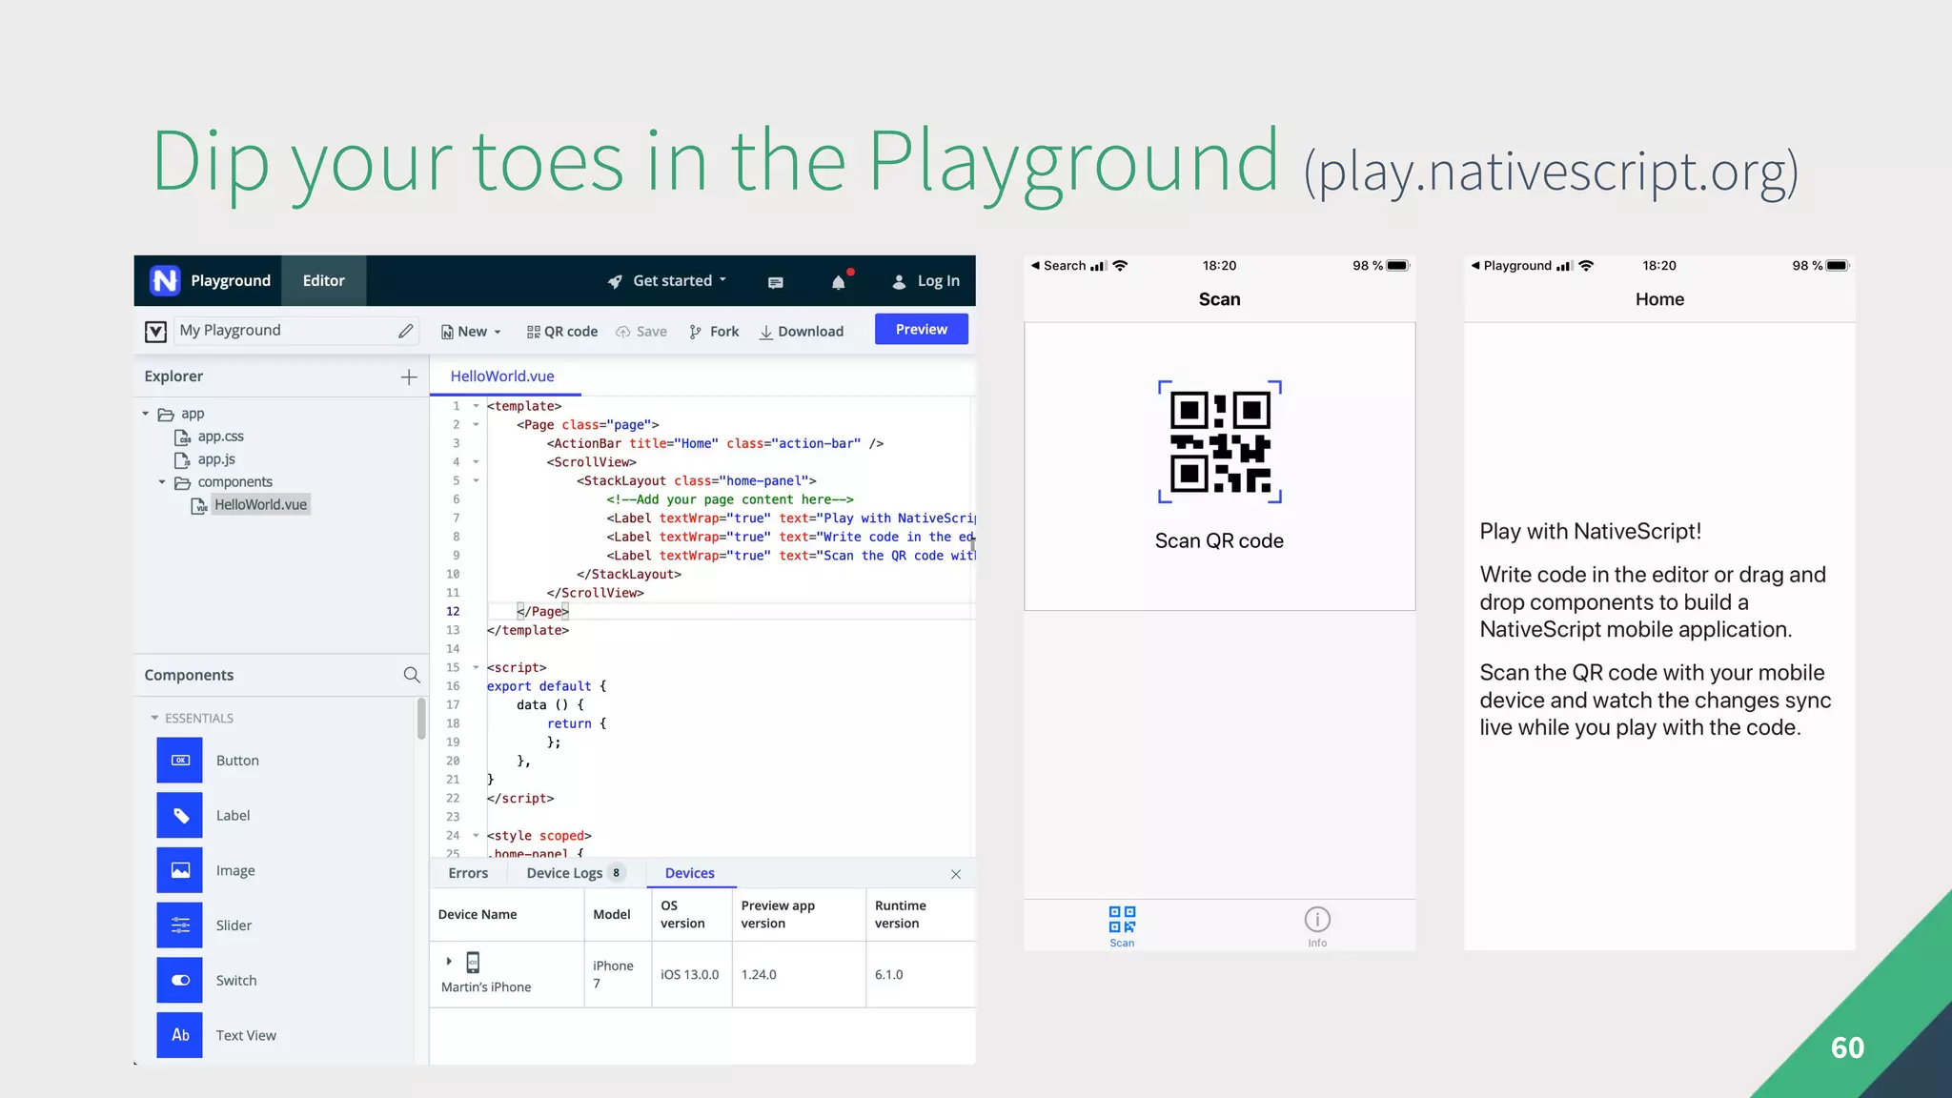Click the iPhone device icon in table
Viewport: 1952px width, 1098px height.
click(473, 962)
